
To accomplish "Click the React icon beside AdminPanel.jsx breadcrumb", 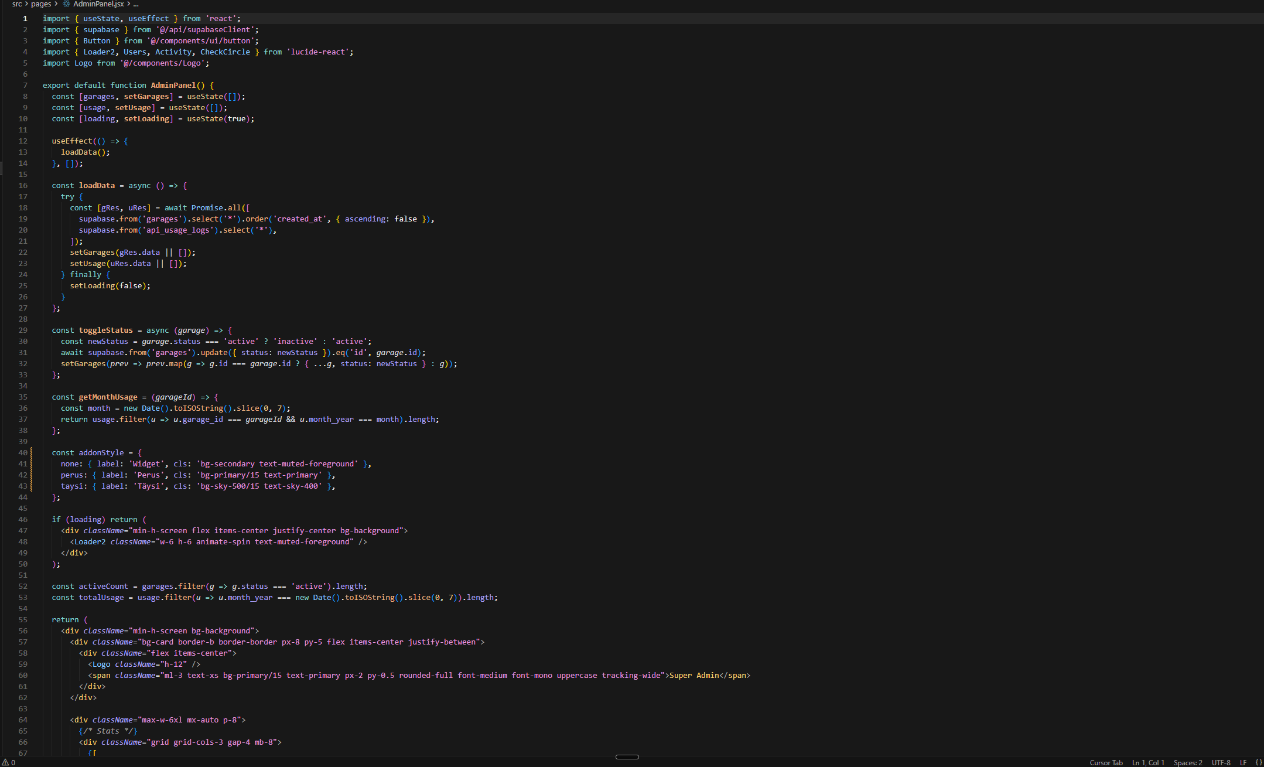I will pos(66,4).
